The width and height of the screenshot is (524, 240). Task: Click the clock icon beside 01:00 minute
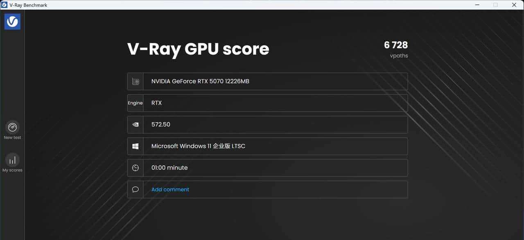tap(135, 168)
